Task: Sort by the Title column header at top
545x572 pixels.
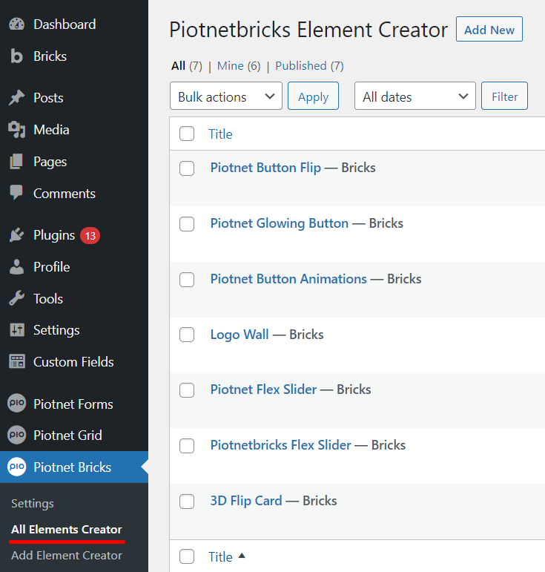Action: tap(220, 134)
